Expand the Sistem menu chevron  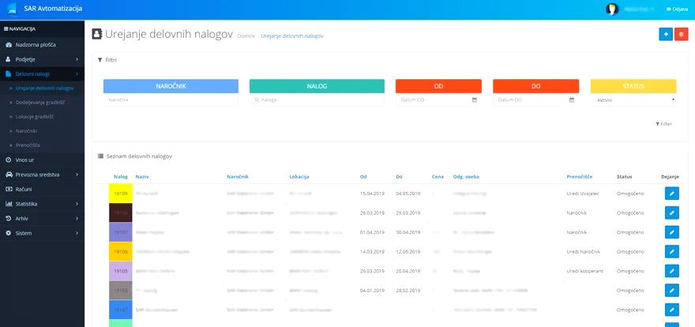click(x=77, y=233)
